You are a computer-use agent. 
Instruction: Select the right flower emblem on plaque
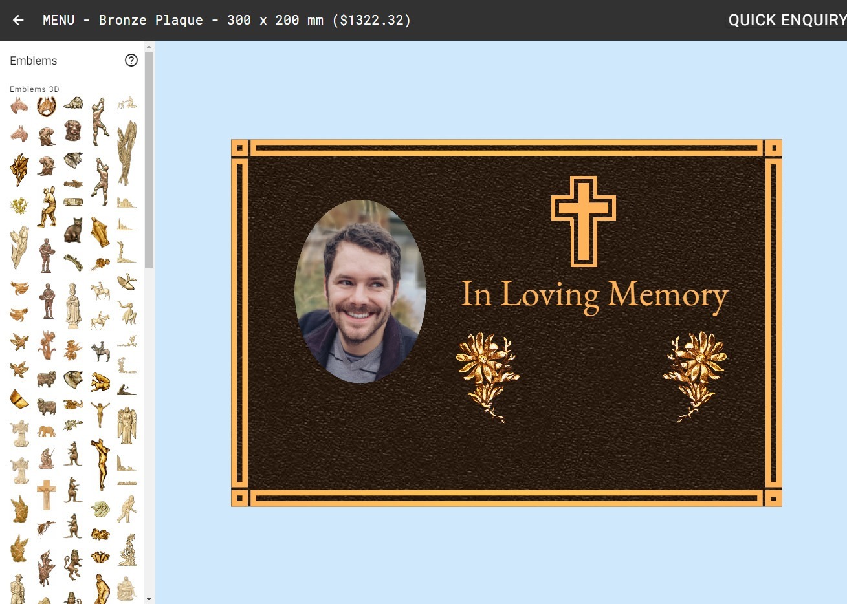pos(696,377)
